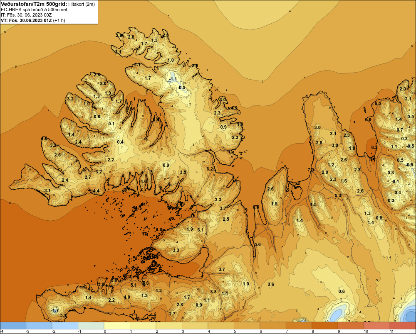Pick the 10 to 11 salmon legend swatch
The image size is (416, 334).
click(x=377, y=325)
